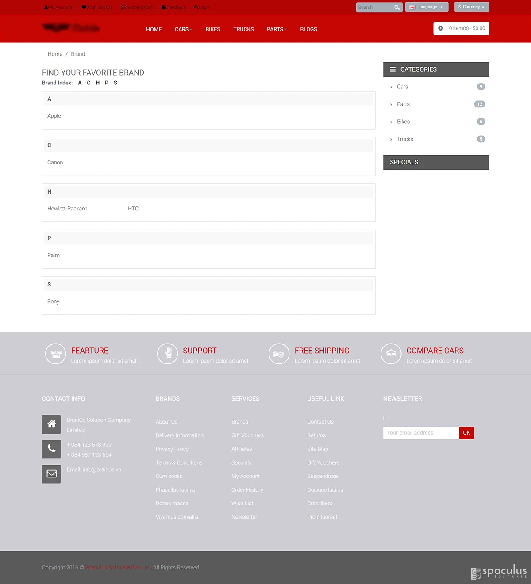Open the Apple brand page
This screenshot has height=584, width=531.
pos(54,116)
